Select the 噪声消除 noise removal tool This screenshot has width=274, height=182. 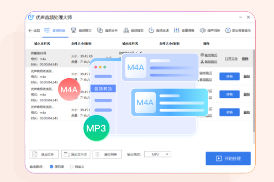coord(211,30)
